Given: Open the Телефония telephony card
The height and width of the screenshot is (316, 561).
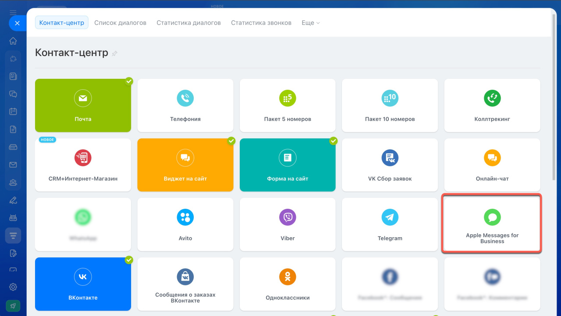Looking at the screenshot, I should [x=185, y=105].
